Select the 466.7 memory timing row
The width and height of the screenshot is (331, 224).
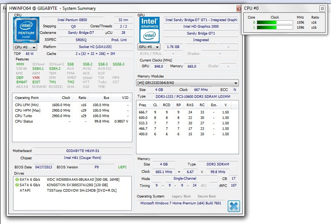(x=187, y=129)
